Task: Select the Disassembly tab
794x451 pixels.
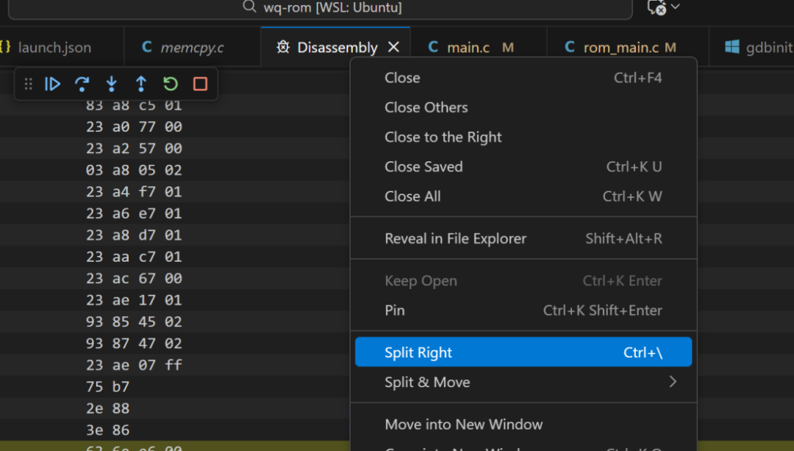Action: point(337,47)
